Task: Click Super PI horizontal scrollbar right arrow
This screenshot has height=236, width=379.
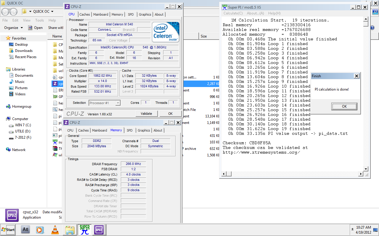Action: point(361,174)
